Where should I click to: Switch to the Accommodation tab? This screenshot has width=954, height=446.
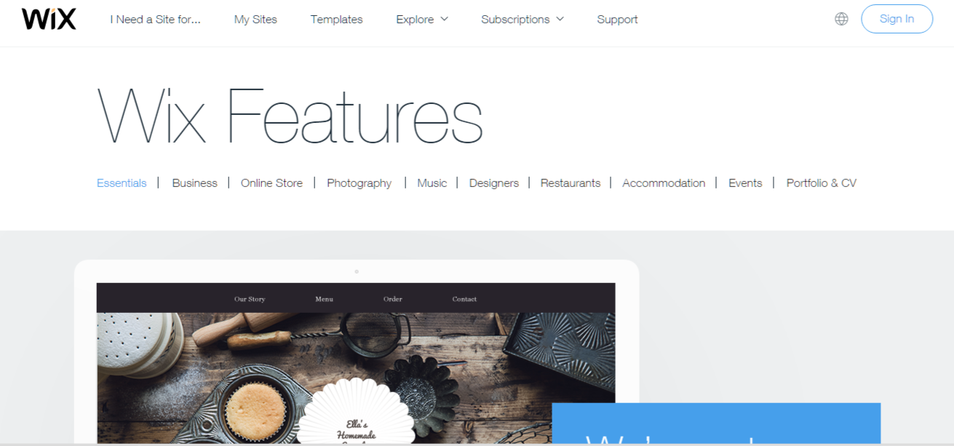point(664,183)
